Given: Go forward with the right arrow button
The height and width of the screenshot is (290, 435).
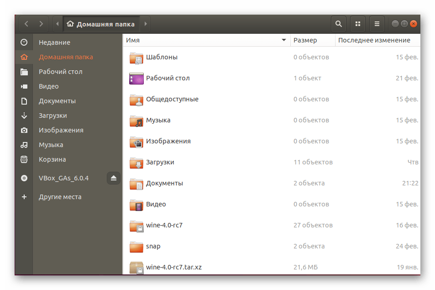Looking at the screenshot, I should [x=41, y=23].
